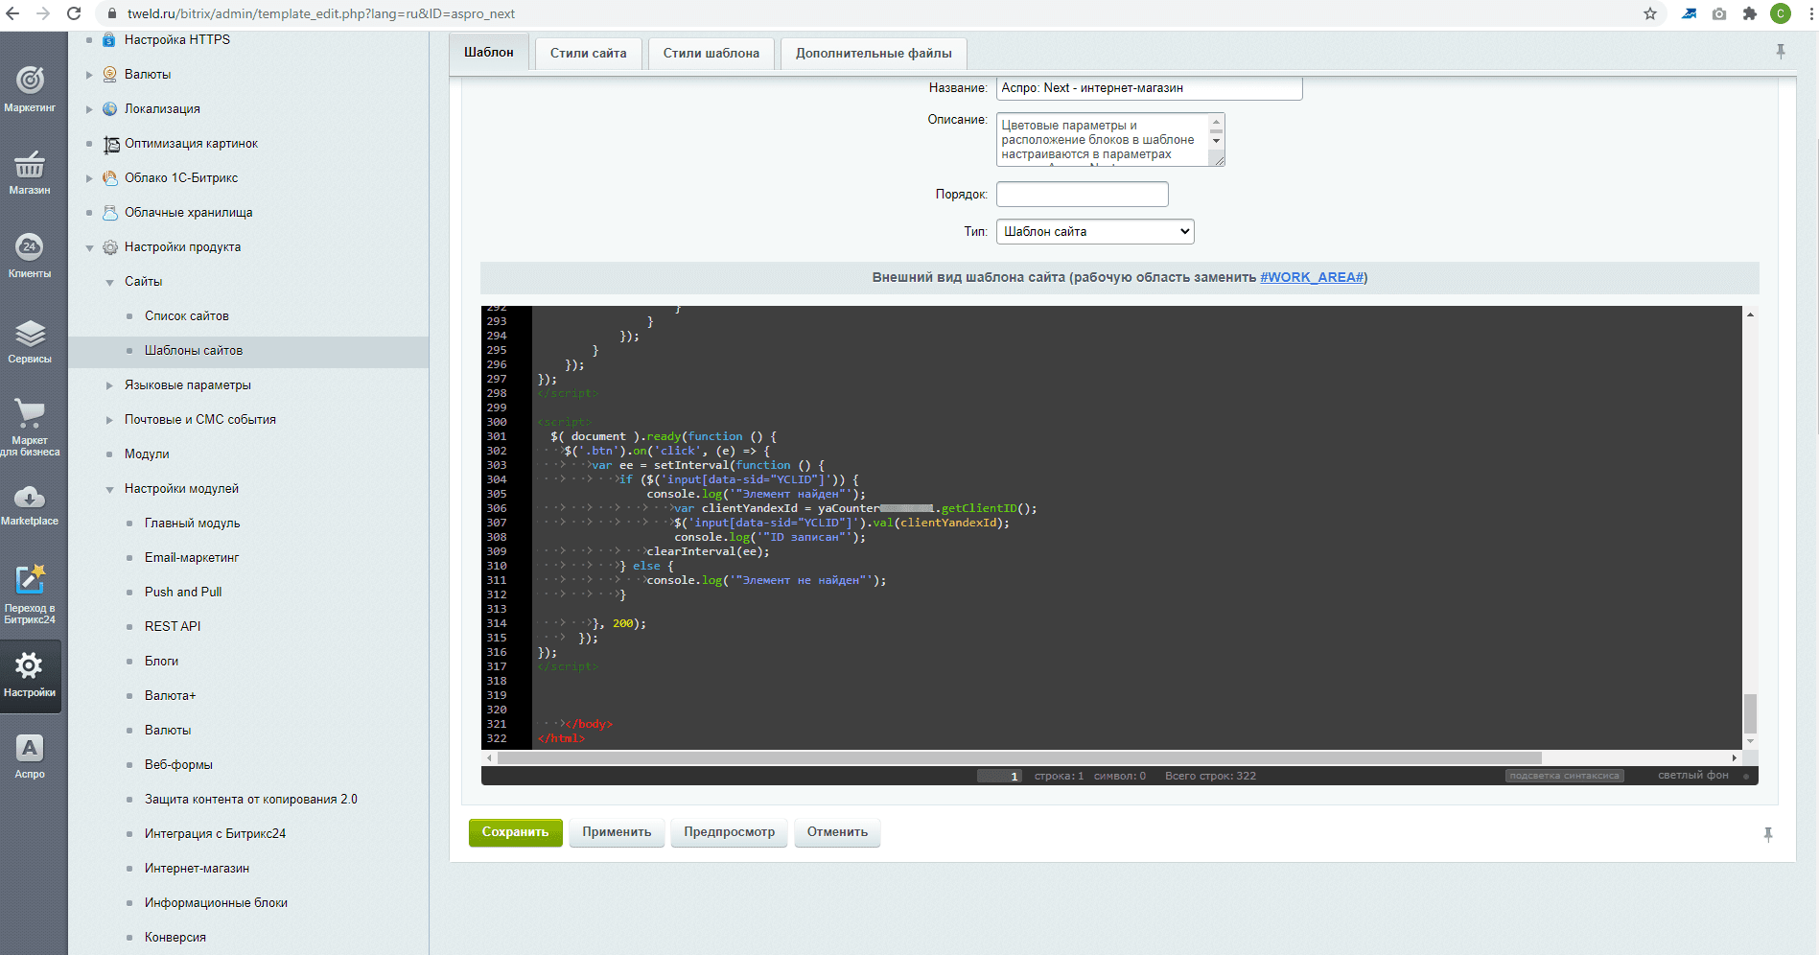The width and height of the screenshot is (1819, 955).
Task: Open the Тип dropdown showing Шаблон сайта
Action: click(1095, 232)
